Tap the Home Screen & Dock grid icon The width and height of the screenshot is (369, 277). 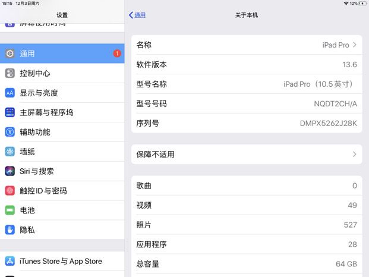click(x=10, y=112)
